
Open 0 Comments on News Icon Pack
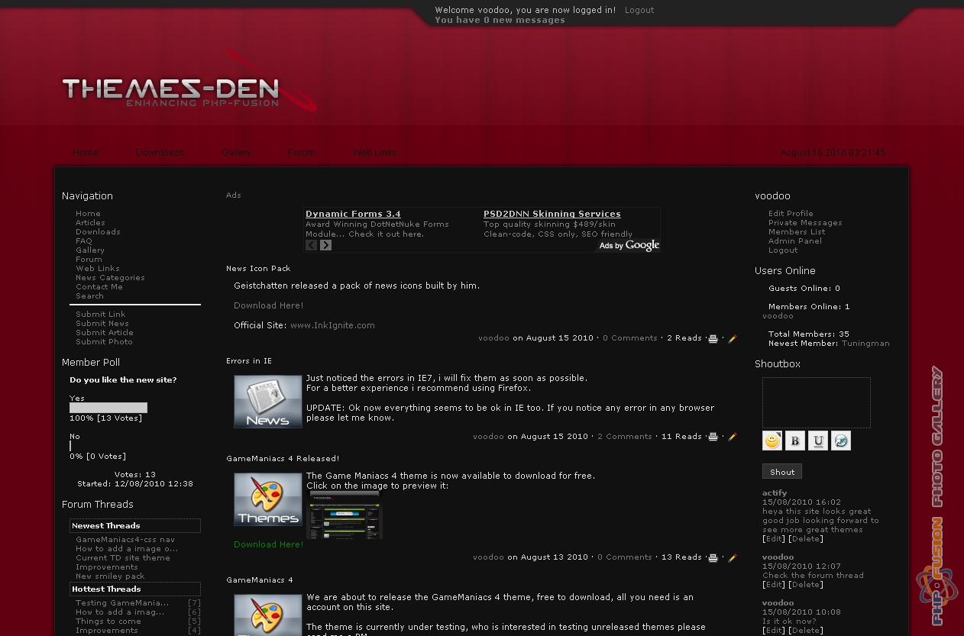[x=630, y=338]
